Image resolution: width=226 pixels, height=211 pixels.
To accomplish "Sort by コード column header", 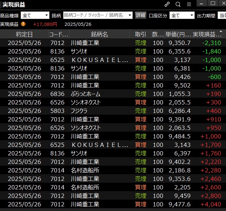I will pyautogui.click(x=59, y=34).
